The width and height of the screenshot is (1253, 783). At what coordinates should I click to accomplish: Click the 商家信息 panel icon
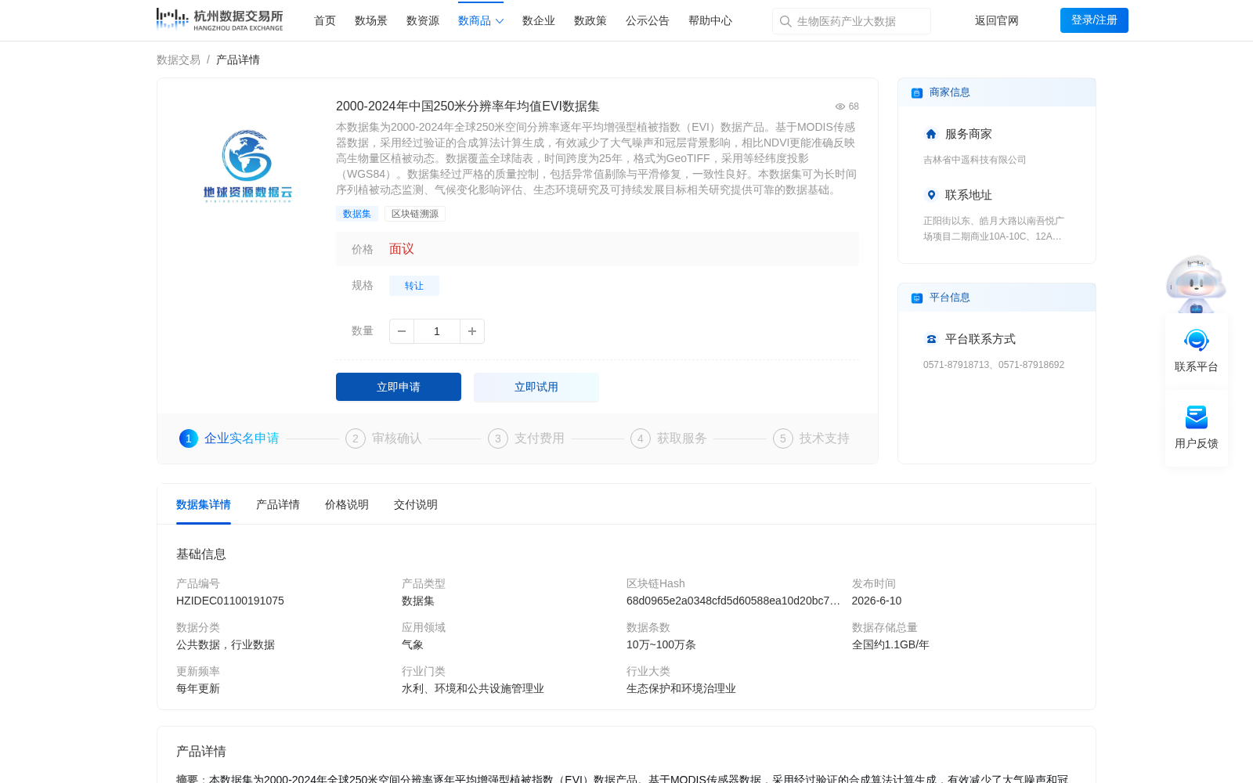point(917,92)
